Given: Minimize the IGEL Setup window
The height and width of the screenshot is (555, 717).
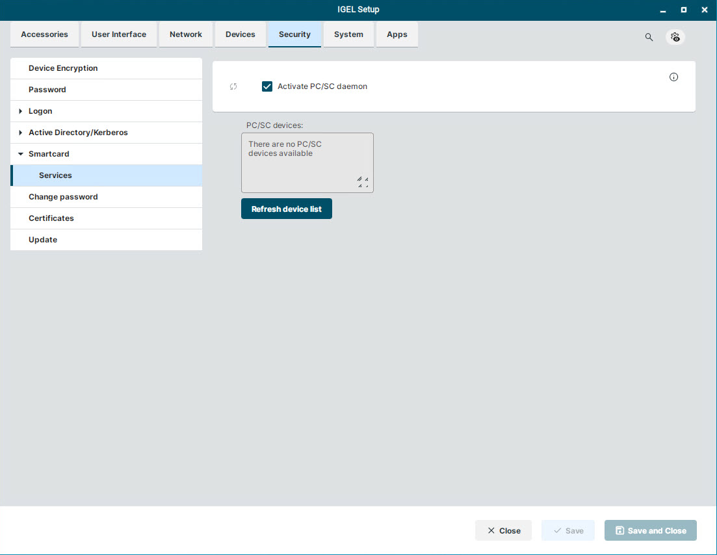Looking at the screenshot, I should point(663,10).
